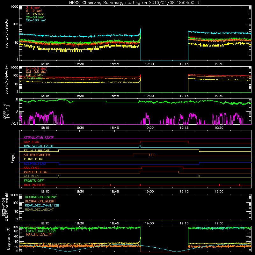Click the Absolute geomagnetic latitude label
255x255 pixels.
tap(220, 228)
